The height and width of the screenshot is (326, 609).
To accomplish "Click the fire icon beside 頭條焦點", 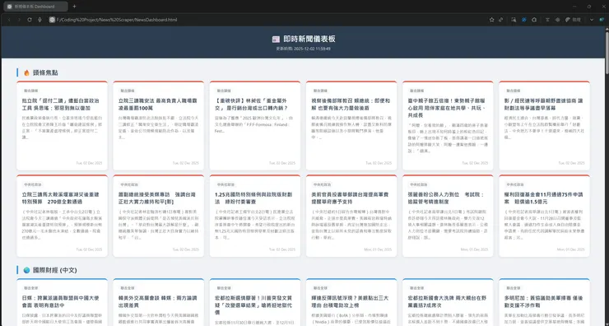I will [x=26, y=72].
